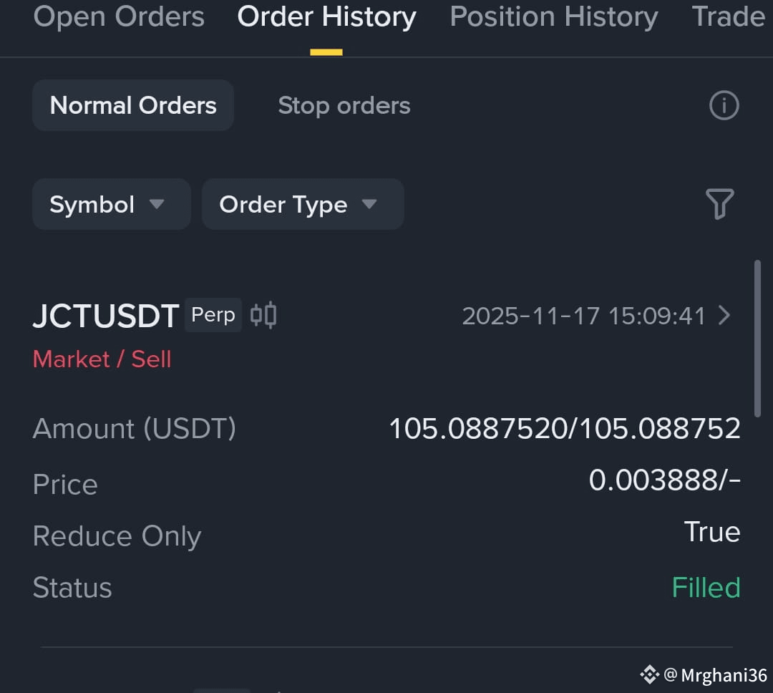Select the Order History tab
Screen dimensions: 773x693
click(x=326, y=16)
